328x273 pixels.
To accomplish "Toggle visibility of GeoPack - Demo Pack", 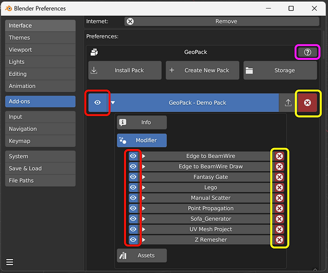I will tap(98, 103).
